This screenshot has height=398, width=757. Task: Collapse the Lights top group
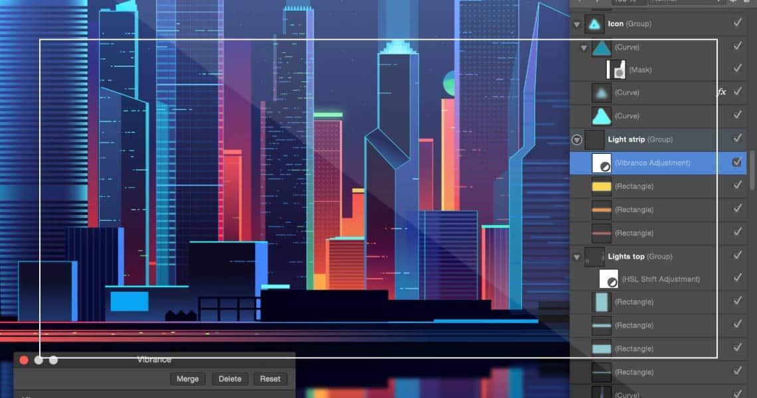[x=576, y=257]
